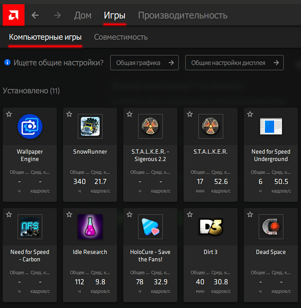Click the Общая графика button
Viewport: 301px width, 308px height.
point(144,63)
